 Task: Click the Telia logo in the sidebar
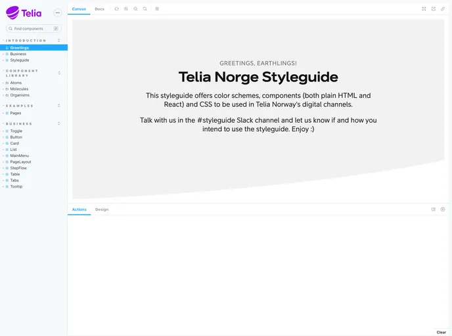[24, 12]
